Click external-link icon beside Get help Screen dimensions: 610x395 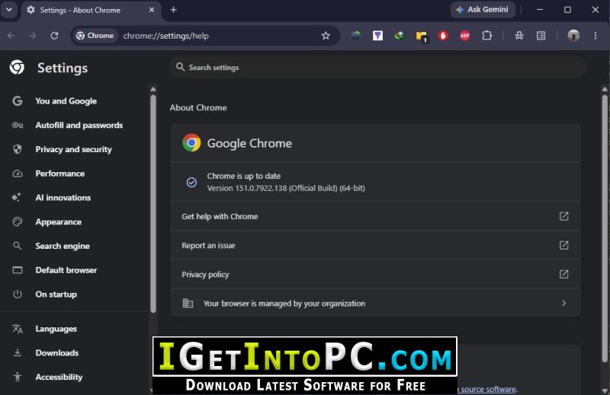[x=563, y=216]
